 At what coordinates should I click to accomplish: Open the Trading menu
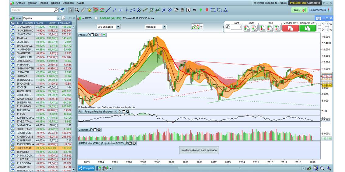[x=44, y=3]
